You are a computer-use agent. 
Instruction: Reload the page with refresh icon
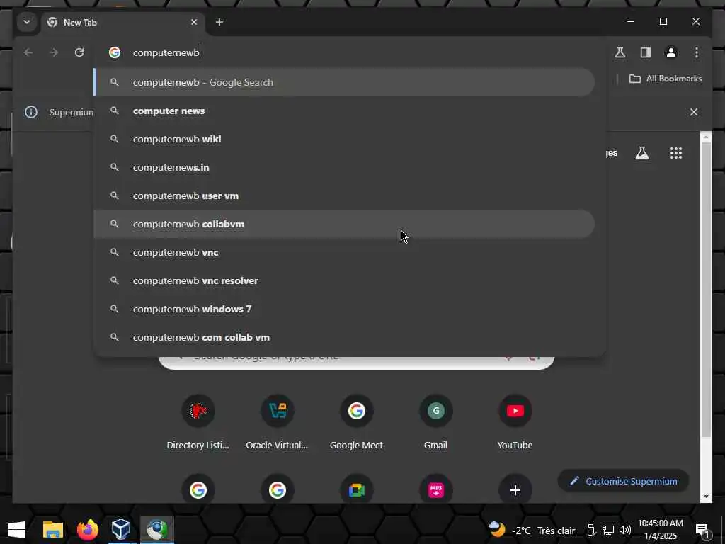click(x=79, y=52)
